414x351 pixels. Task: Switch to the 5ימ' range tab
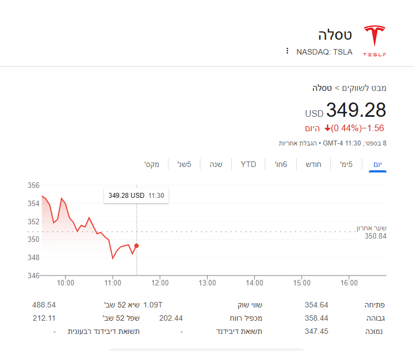(x=346, y=164)
